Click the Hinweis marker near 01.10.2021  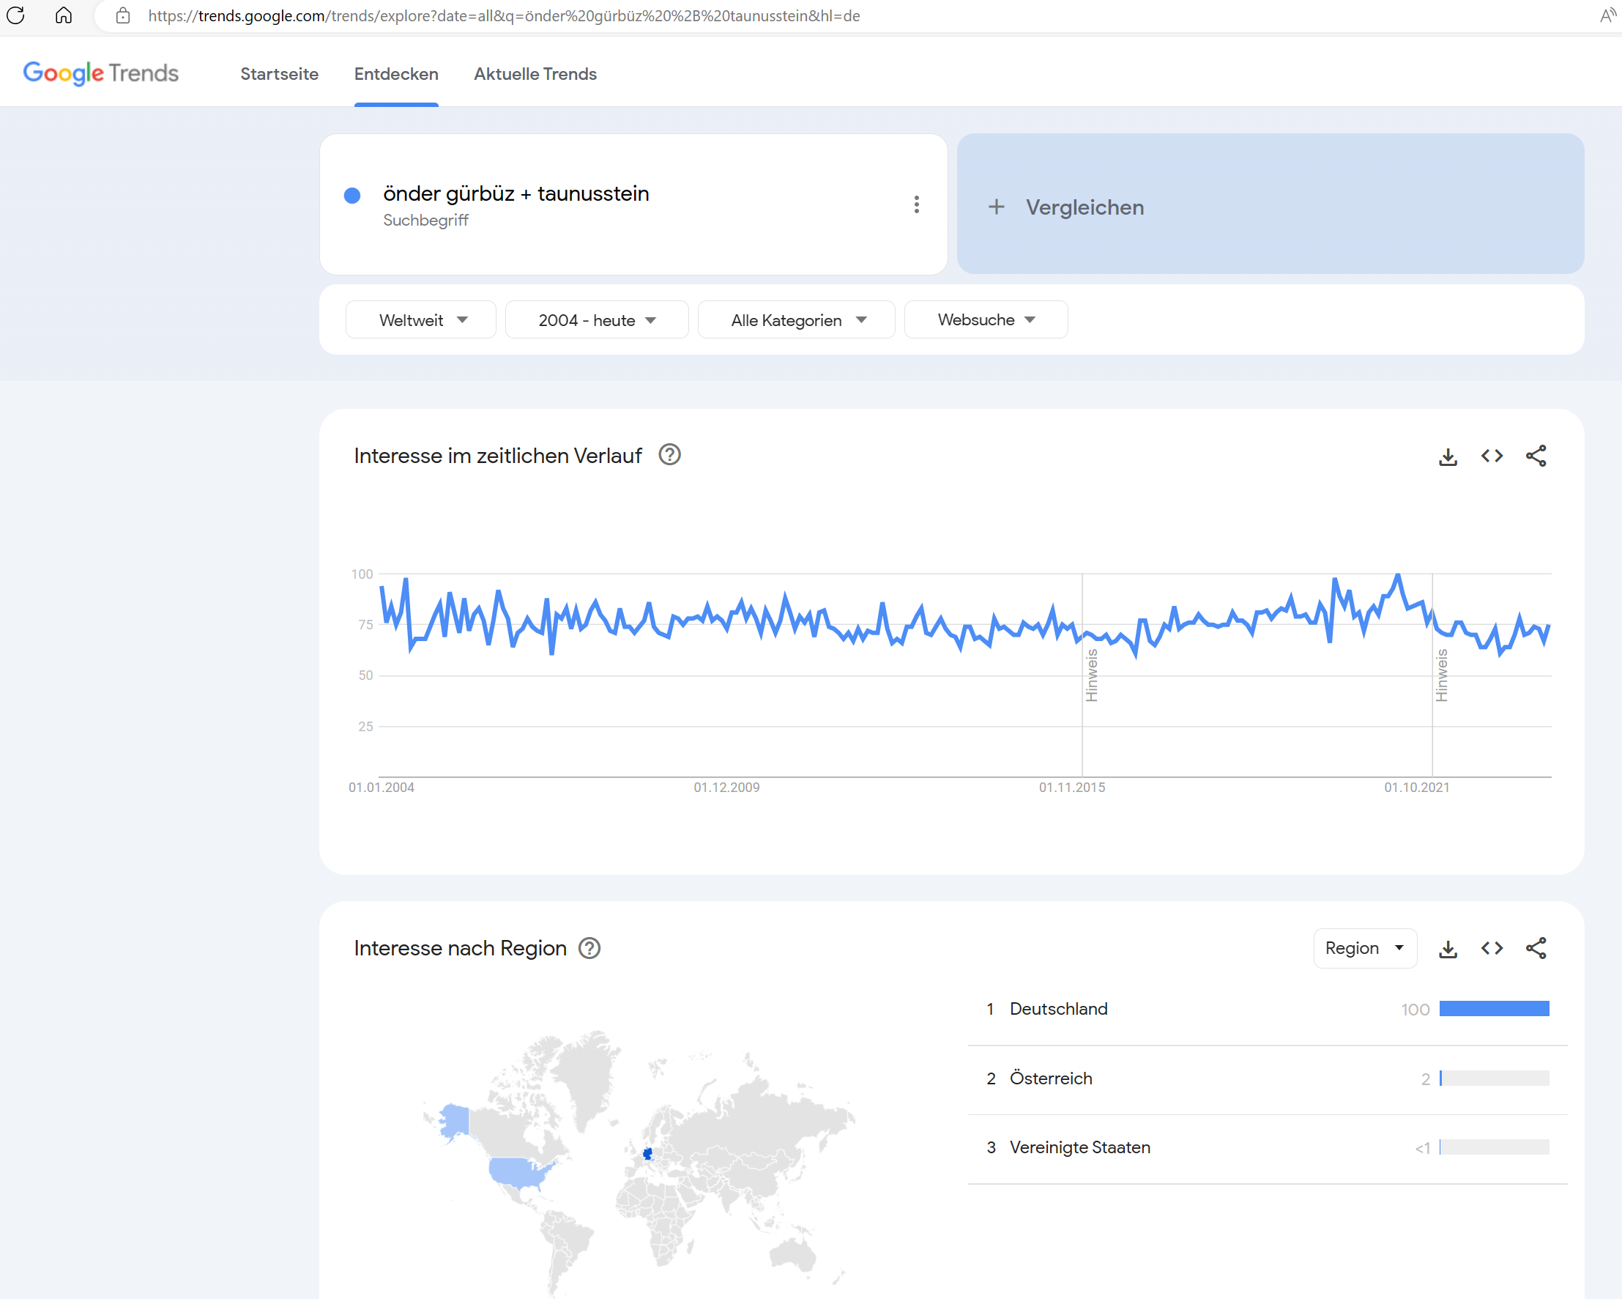coord(1441,675)
